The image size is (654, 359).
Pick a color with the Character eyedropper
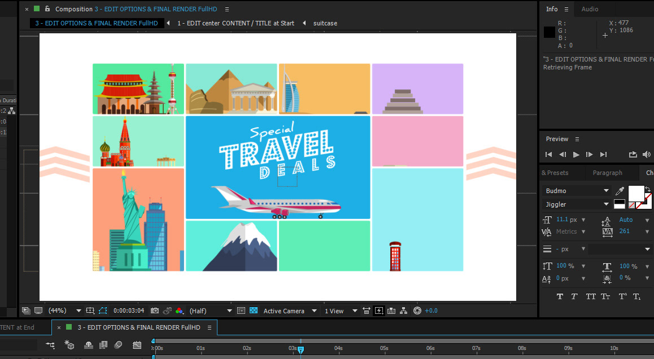click(620, 191)
